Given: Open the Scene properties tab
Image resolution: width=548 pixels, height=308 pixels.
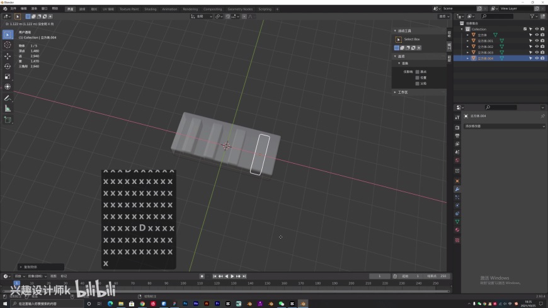Looking at the screenshot, I should tap(457, 152).
